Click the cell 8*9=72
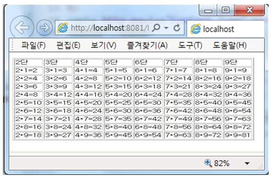Viewport: 276px width, 179px height. 208,135
